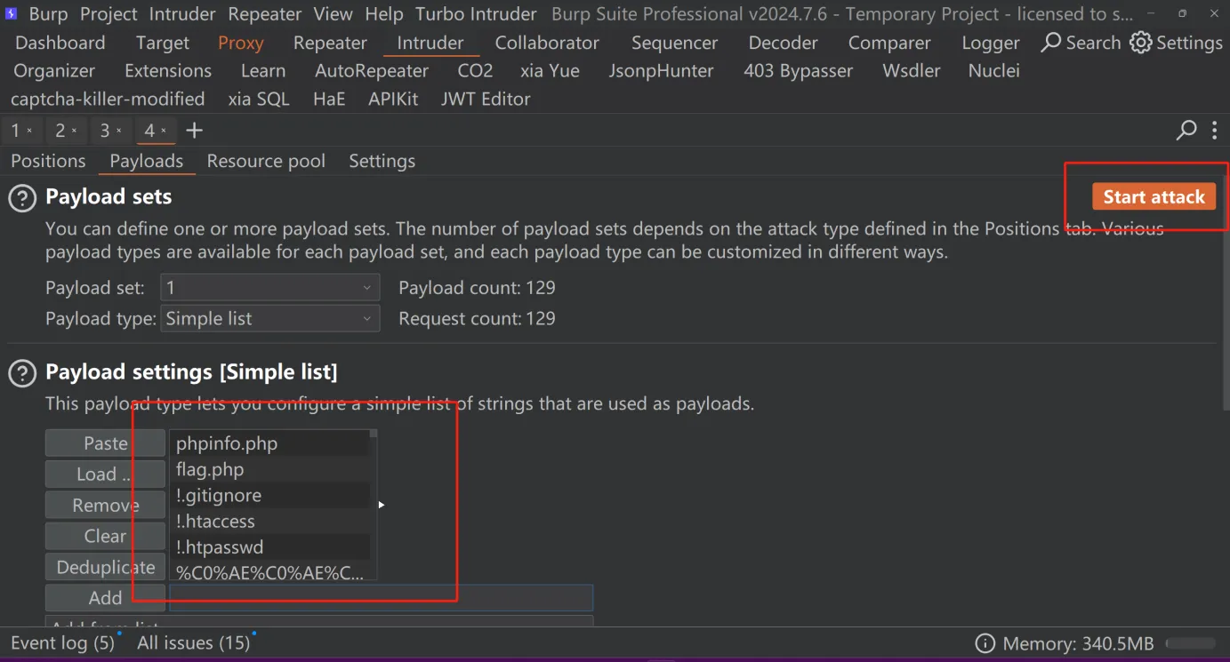Open the three-dot options menu in the Intruder tab row
1230x662 pixels.
pos(1214,131)
